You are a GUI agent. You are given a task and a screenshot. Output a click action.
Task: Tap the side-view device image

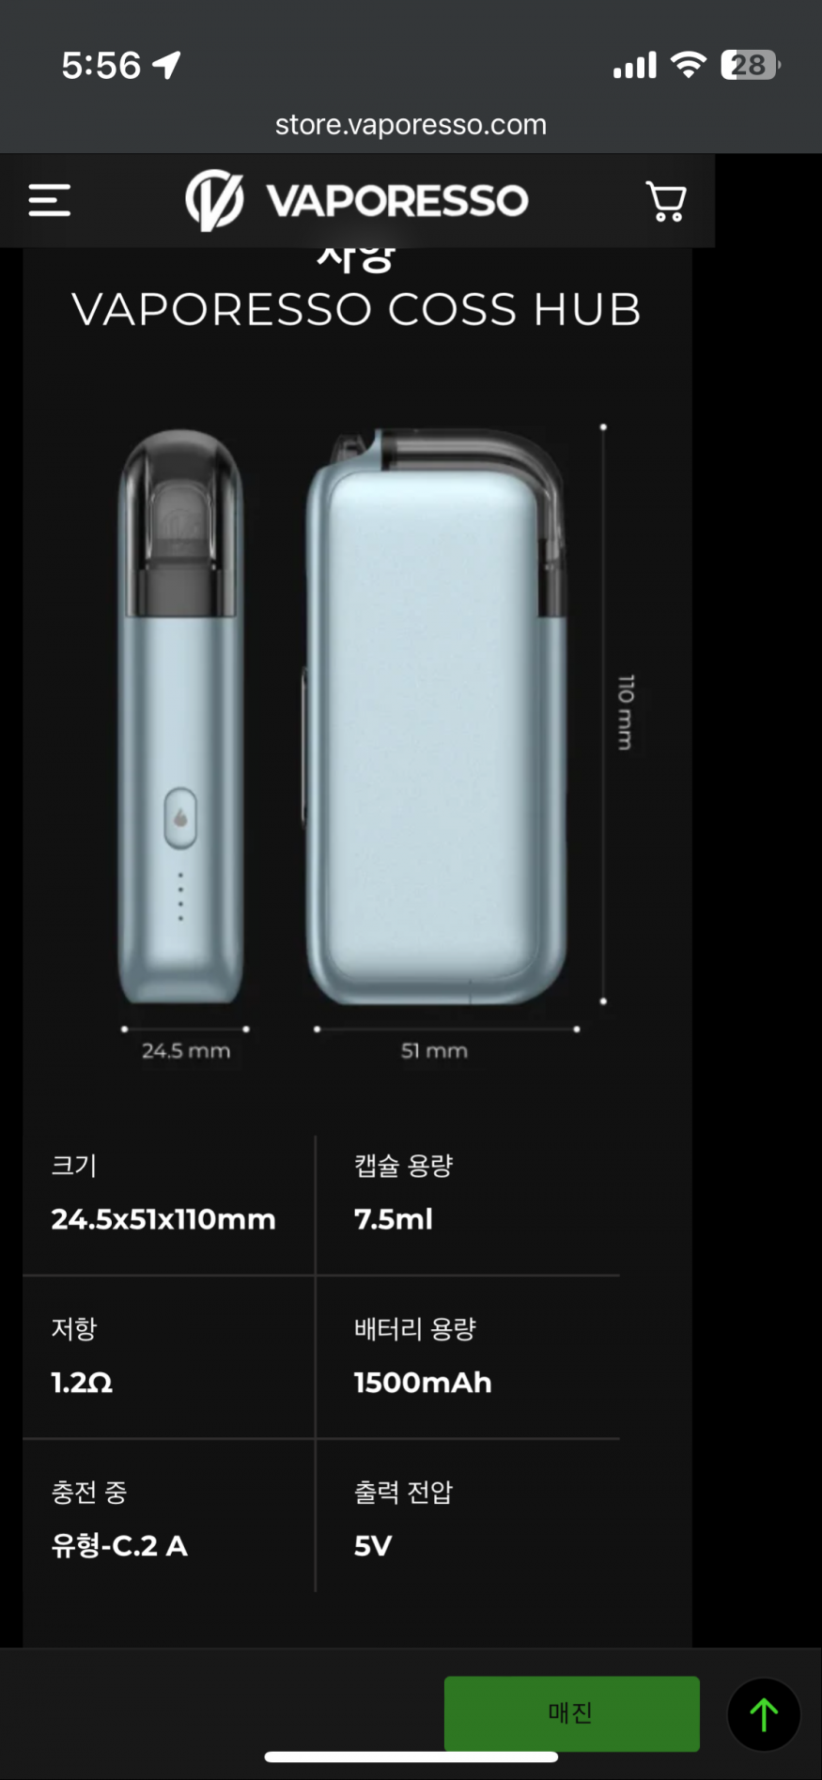click(x=180, y=717)
